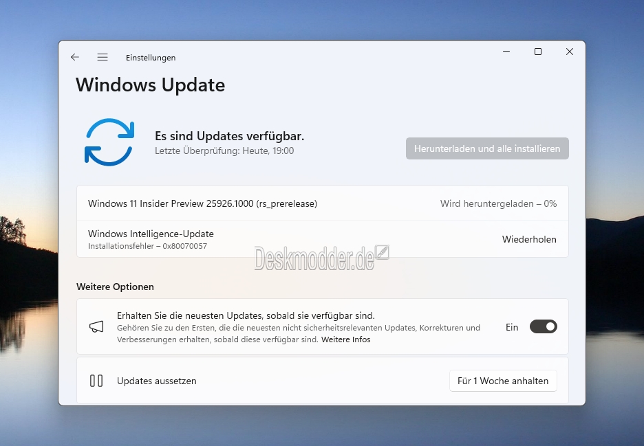The height and width of the screenshot is (446, 644).
Task: Go back with the arrow icon
Action: point(75,57)
